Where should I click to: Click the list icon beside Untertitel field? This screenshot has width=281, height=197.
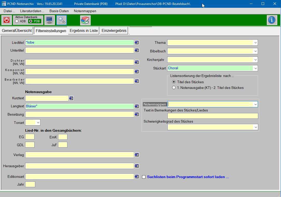pyautogui.click(x=137, y=50)
